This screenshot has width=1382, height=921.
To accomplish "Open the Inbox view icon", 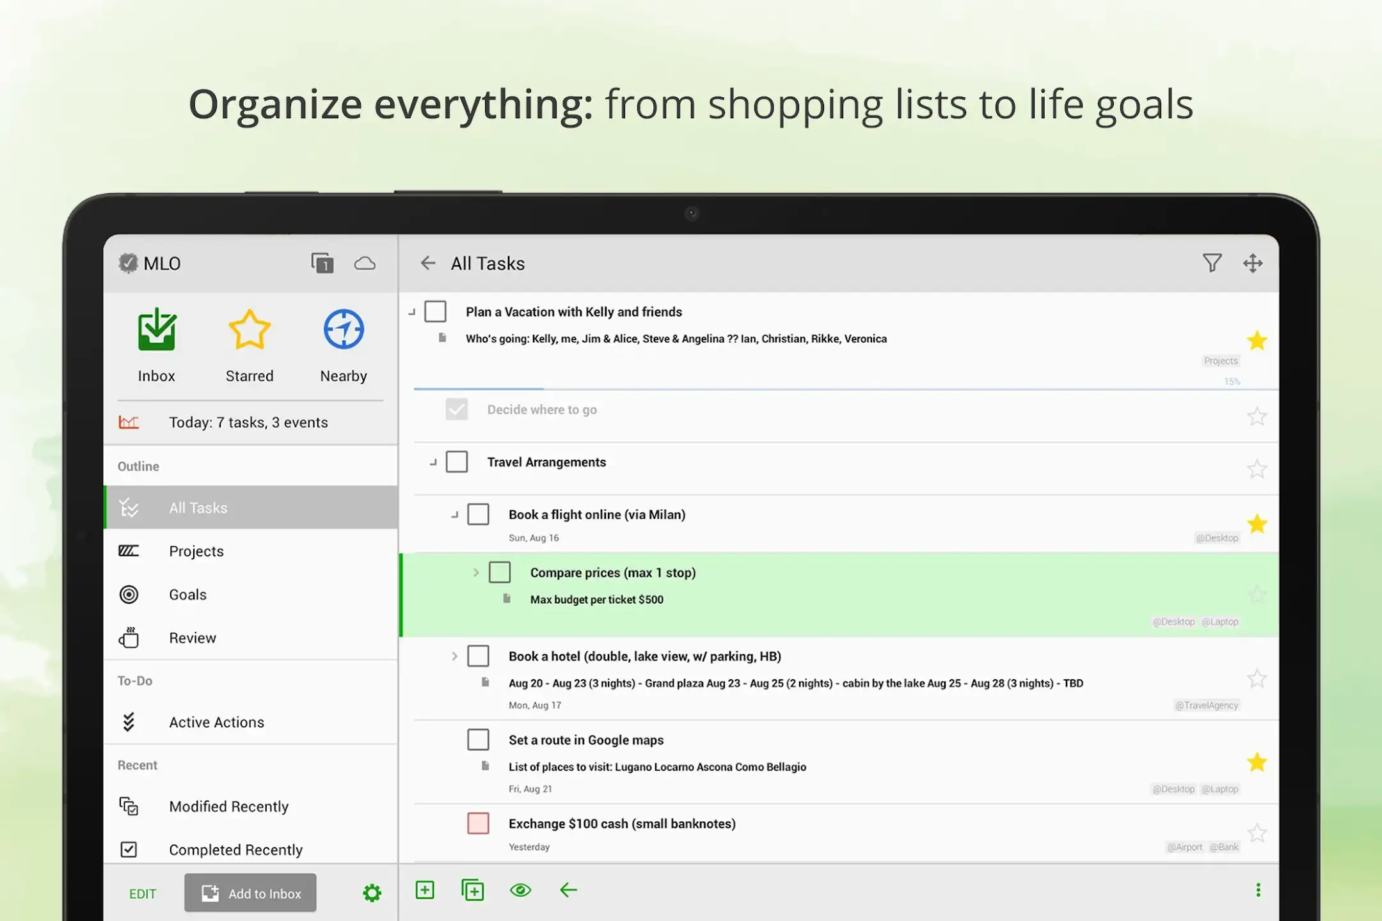I will (x=156, y=330).
